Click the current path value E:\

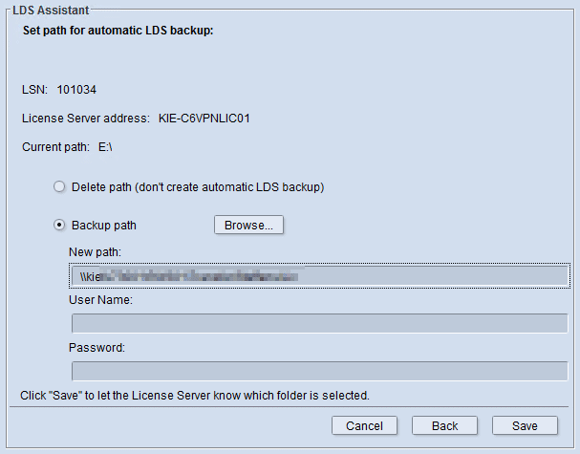(x=105, y=147)
